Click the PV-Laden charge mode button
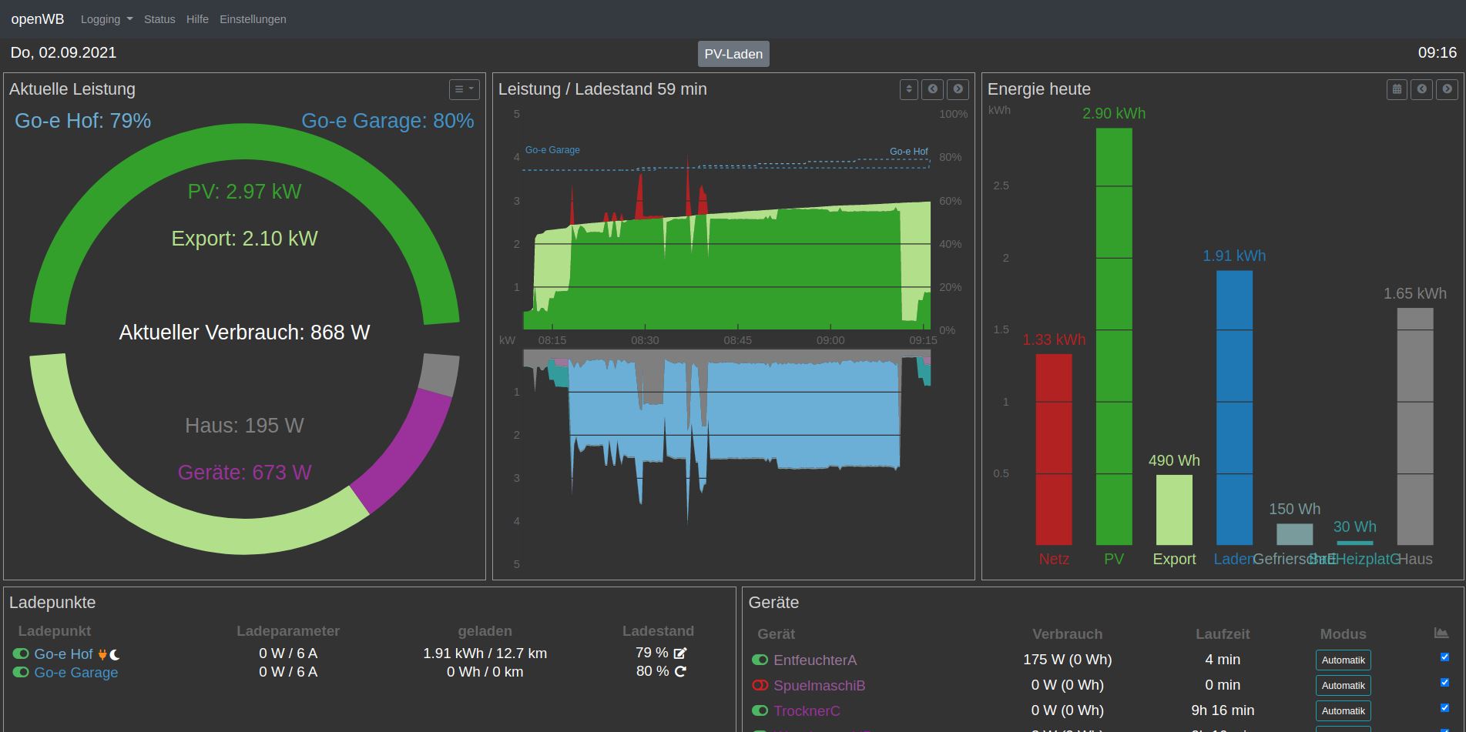The image size is (1466, 732). pos(733,54)
